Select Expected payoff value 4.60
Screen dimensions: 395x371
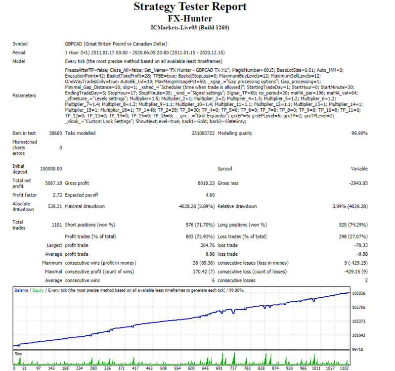tap(210, 195)
